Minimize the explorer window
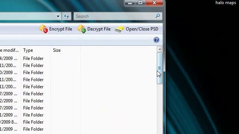239x134 pixels. tap(130, 3)
